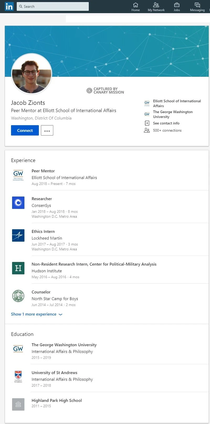Open the Ethics Intern position title
The width and height of the screenshot is (210, 424).
(x=43, y=231)
